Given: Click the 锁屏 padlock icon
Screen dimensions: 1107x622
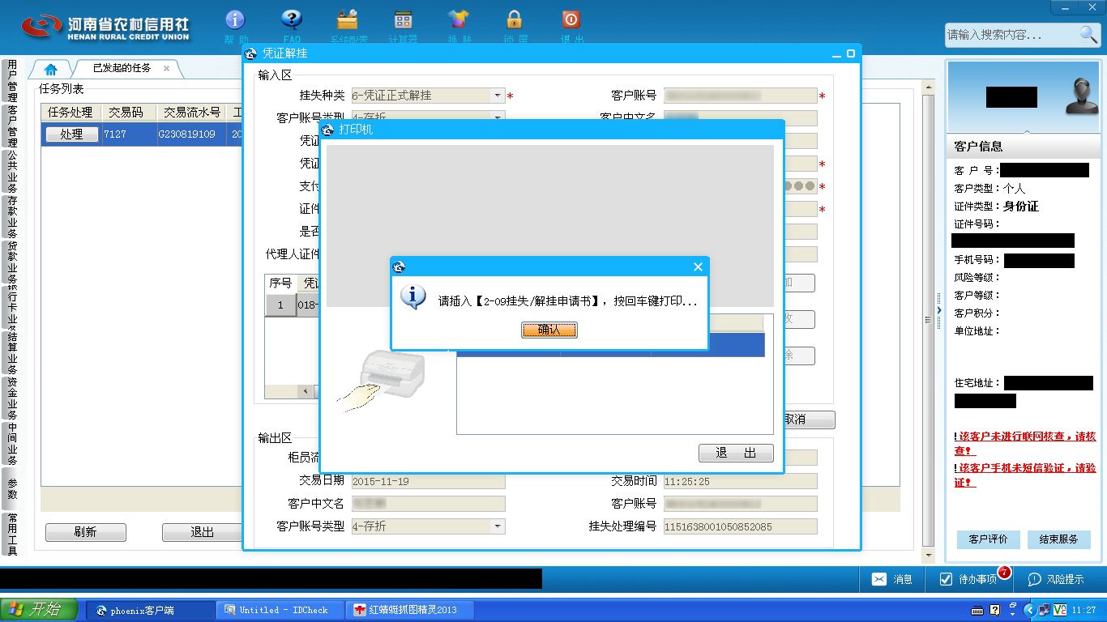Looking at the screenshot, I should click(515, 19).
